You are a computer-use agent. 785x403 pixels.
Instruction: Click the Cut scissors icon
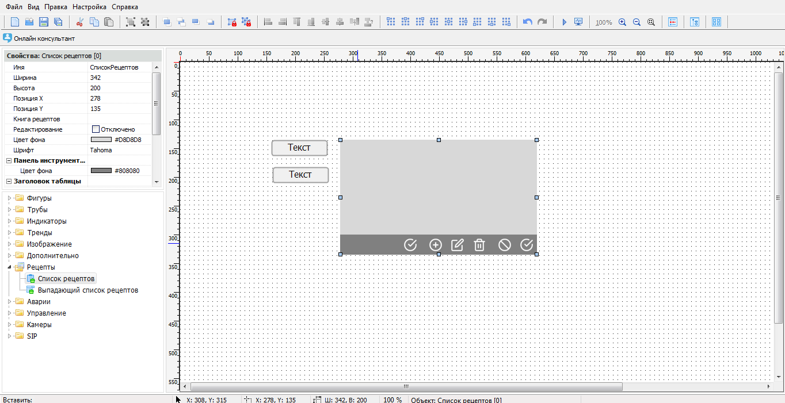pyautogui.click(x=80, y=22)
